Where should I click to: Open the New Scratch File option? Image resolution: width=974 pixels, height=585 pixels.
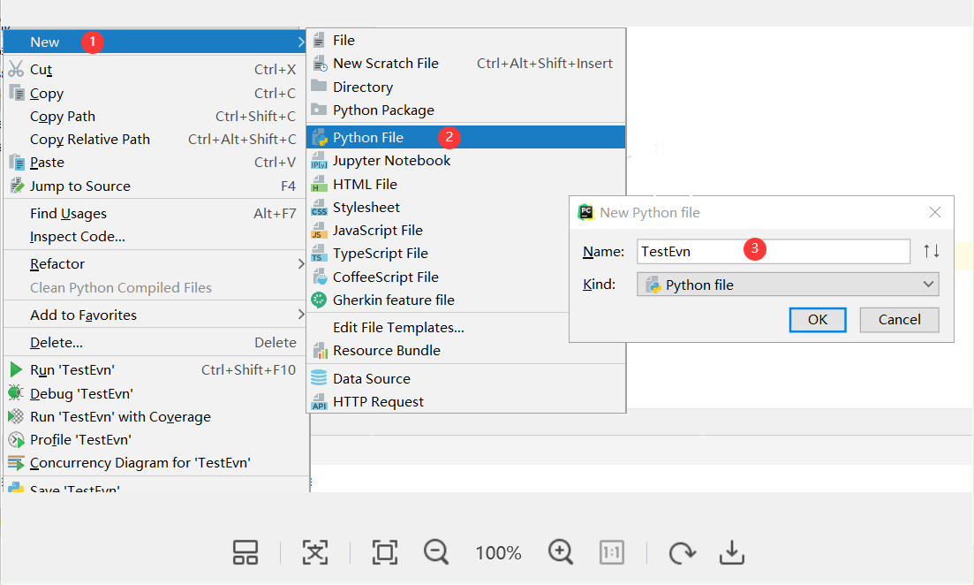[386, 63]
